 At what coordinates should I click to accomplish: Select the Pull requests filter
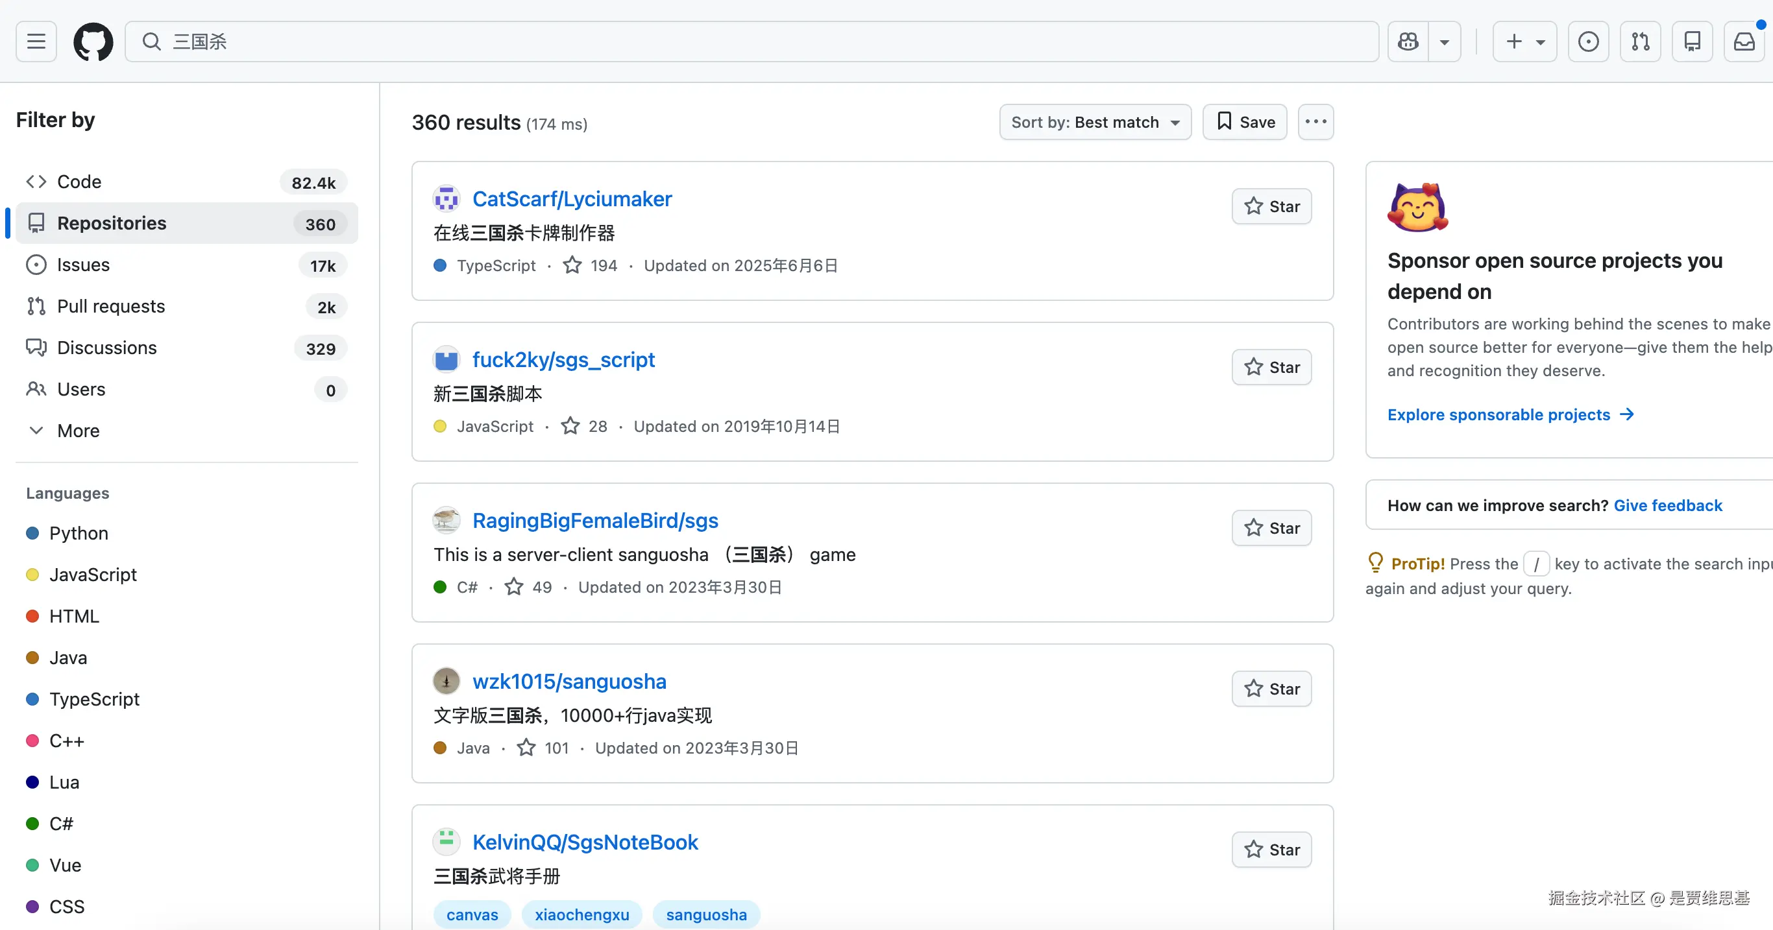click(186, 306)
